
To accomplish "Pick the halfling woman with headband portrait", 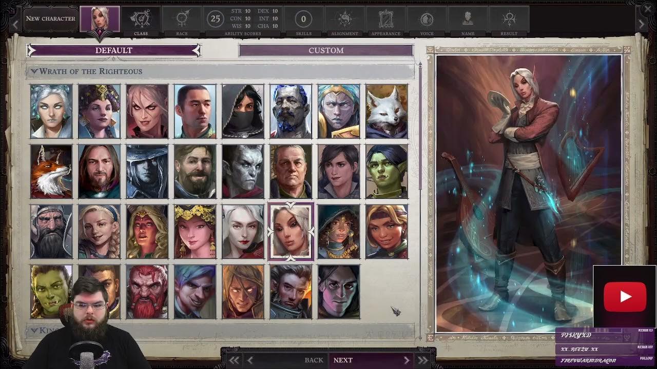I will 387,232.
